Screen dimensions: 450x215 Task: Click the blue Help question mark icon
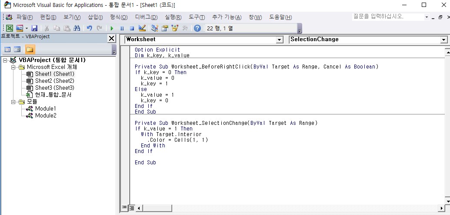197,28
